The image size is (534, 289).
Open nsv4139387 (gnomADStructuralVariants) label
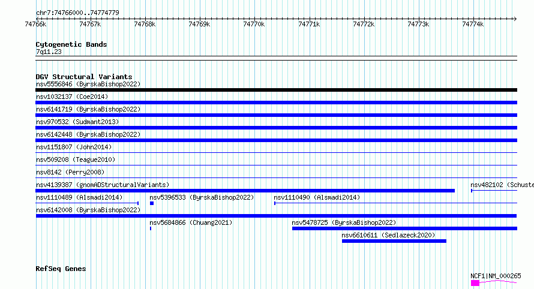103,185
